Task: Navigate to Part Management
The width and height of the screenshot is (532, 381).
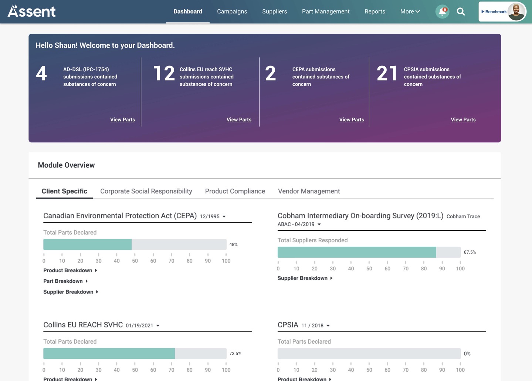Action: coord(325,11)
